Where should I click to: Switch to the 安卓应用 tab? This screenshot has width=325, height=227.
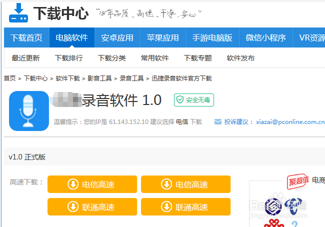[x=117, y=37]
